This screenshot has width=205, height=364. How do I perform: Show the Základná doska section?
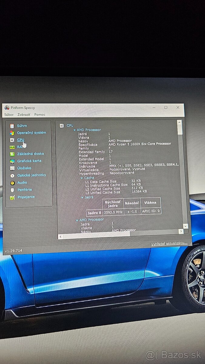(31, 154)
